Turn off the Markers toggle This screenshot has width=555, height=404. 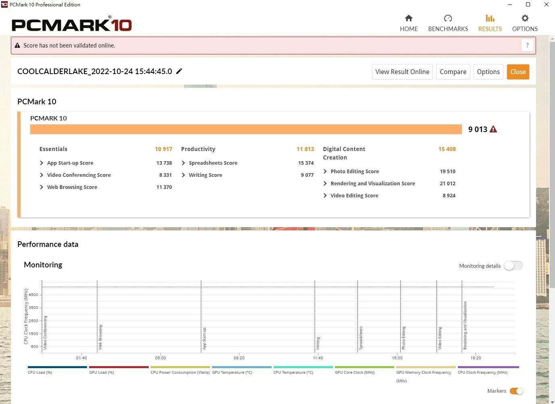pos(516,391)
